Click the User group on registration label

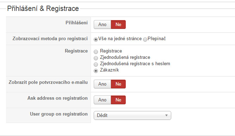[59, 114]
